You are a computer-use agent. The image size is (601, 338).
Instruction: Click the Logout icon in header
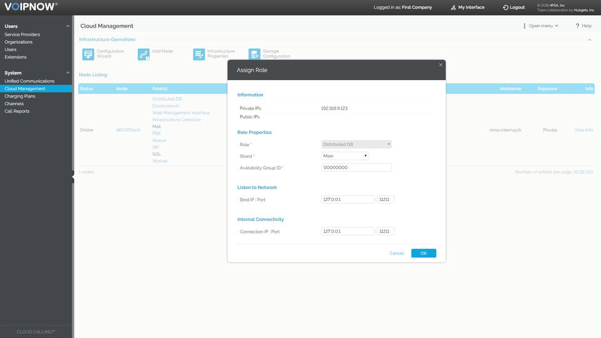(506, 8)
